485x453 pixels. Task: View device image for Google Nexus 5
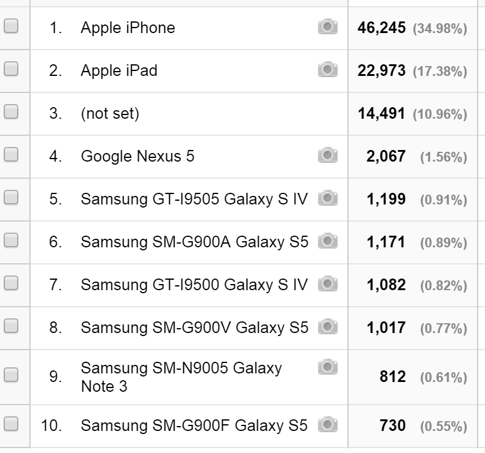point(328,155)
